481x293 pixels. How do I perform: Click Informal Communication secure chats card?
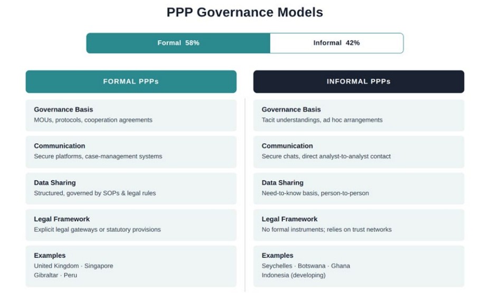359,152
